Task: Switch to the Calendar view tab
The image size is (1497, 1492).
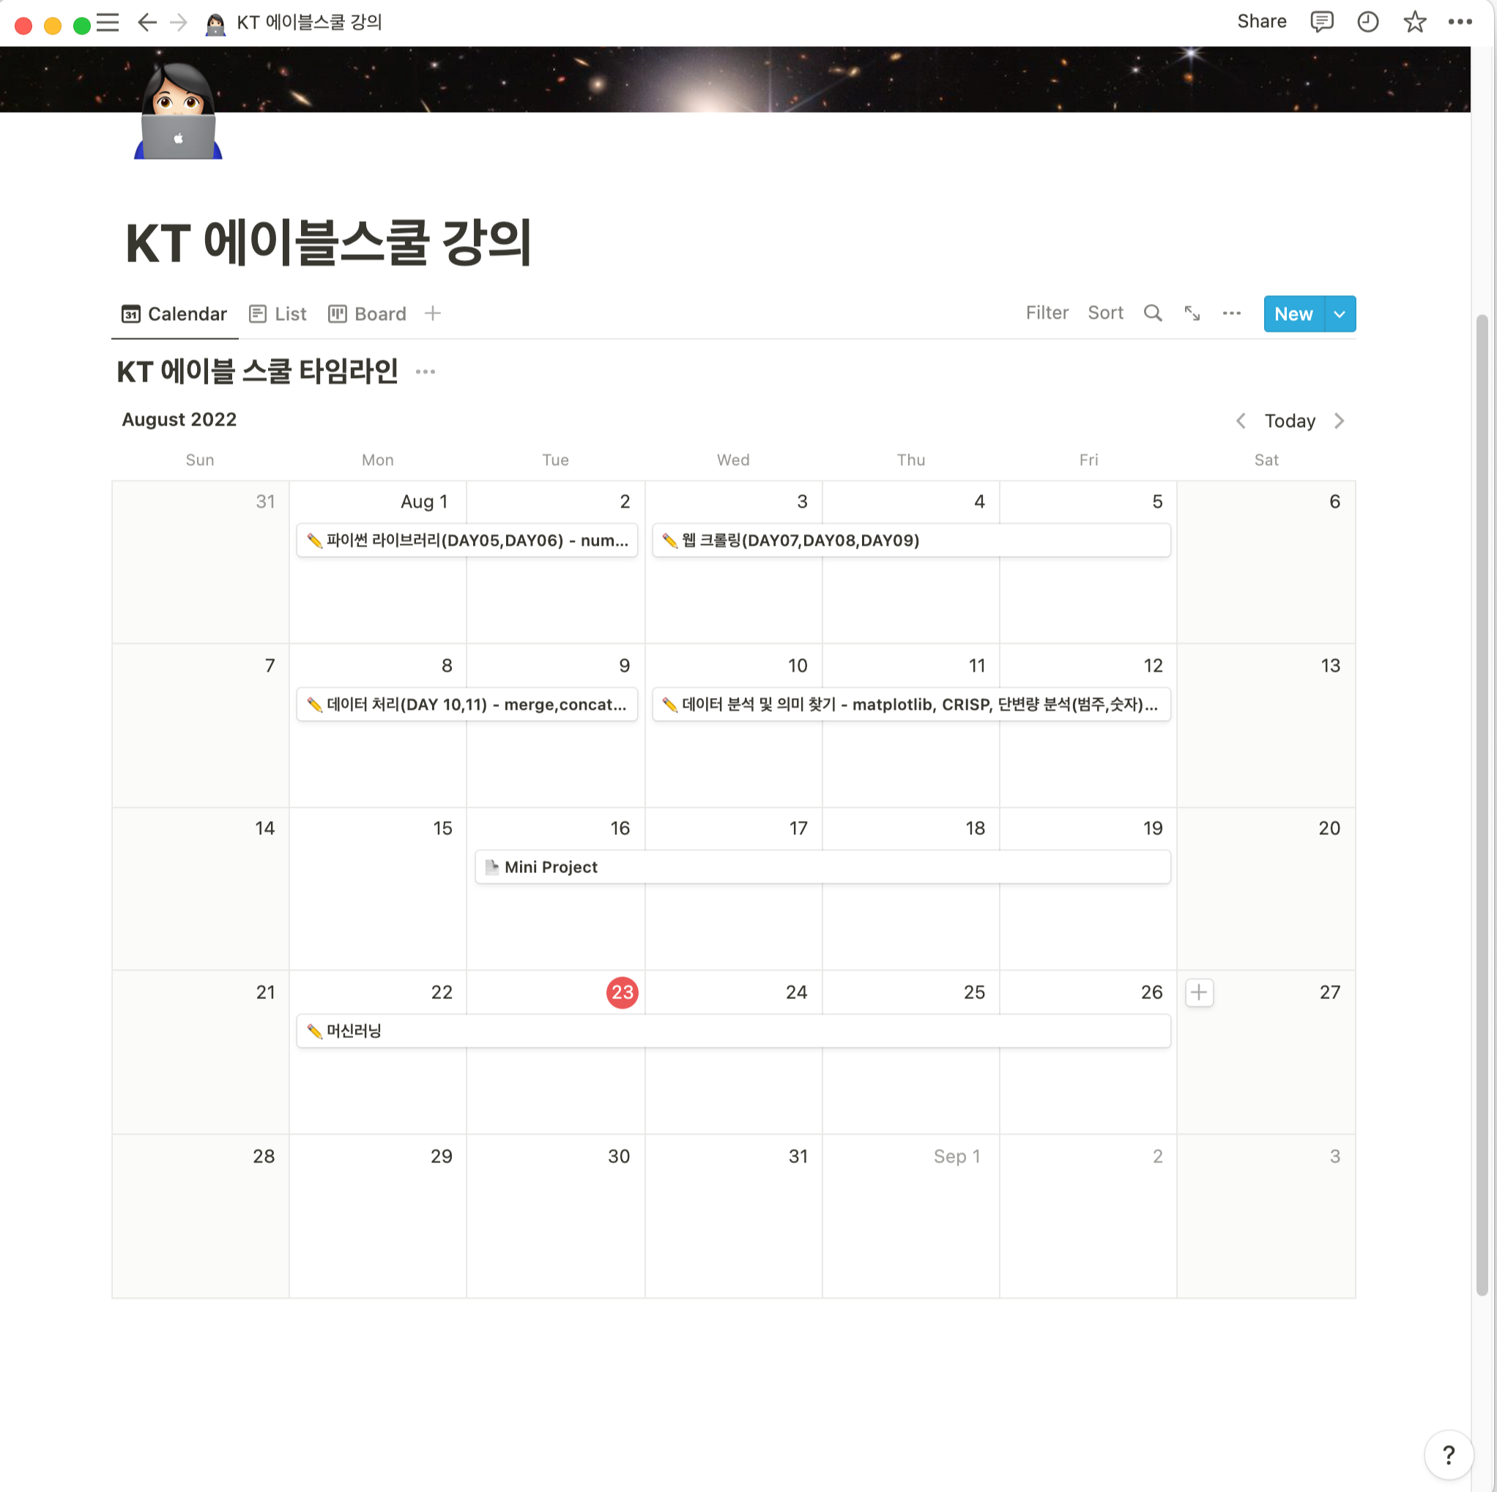Action: 174,314
